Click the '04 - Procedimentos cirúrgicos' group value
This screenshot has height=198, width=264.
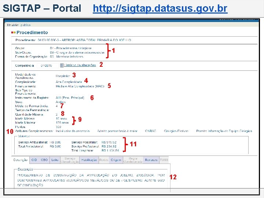71,48
